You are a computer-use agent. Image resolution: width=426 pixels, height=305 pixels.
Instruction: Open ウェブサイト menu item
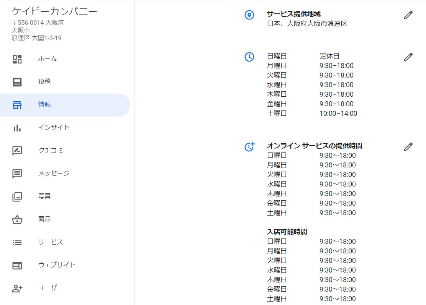pyautogui.click(x=65, y=265)
